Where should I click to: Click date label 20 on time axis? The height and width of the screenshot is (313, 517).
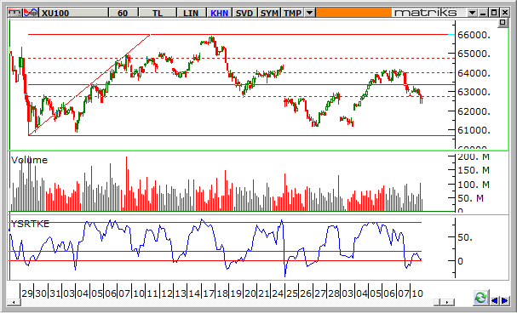pyautogui.click(x=250, y=293)
